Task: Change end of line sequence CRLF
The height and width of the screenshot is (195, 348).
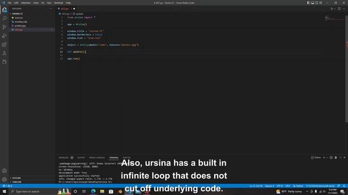Action: [x=288, y=186]
